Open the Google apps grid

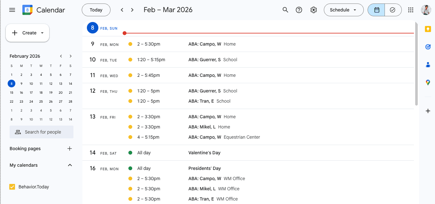click(x=411, y=10)
